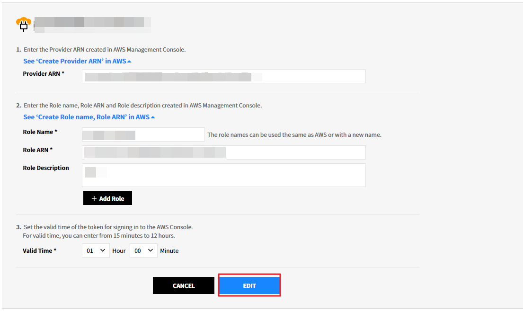Image resolution: width=523 pixels, height=312 pixels.
Task: Click the Role Description text area
Action: (223, 175)
